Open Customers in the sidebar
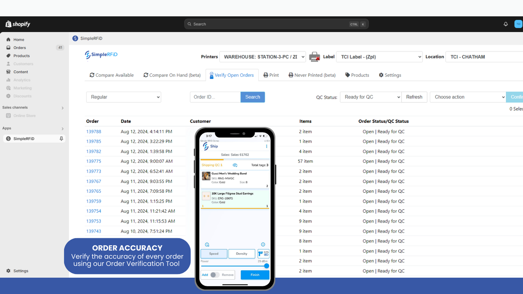Image resolution: width=523 pixels, height=294 pixels. point(23,64)
